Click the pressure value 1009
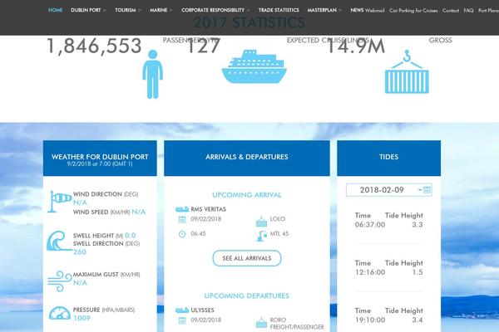Viewport: 499px width, 332px height. pos(82,318)
